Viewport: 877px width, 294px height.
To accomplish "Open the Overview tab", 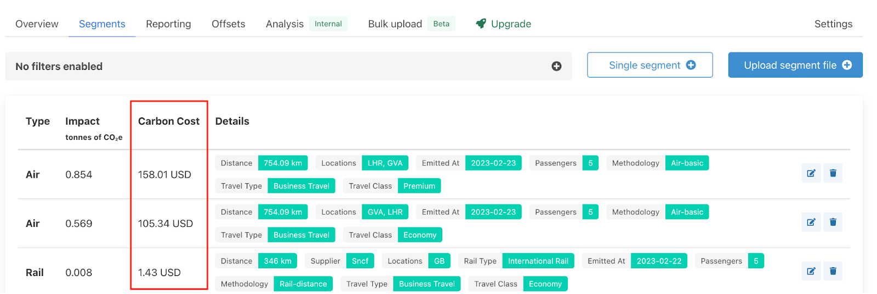I will [x=37, y=24].
